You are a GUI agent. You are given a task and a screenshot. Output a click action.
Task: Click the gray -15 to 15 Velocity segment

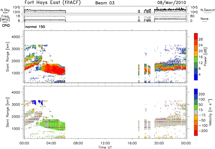(196, 112)
